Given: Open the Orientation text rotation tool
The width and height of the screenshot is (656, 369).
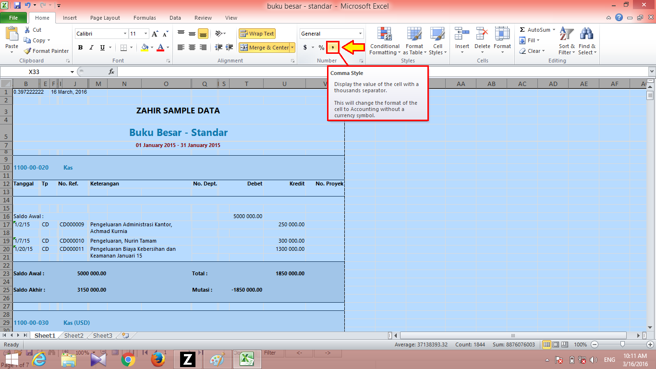Looking at the screenshot, I should click(219, 34).
